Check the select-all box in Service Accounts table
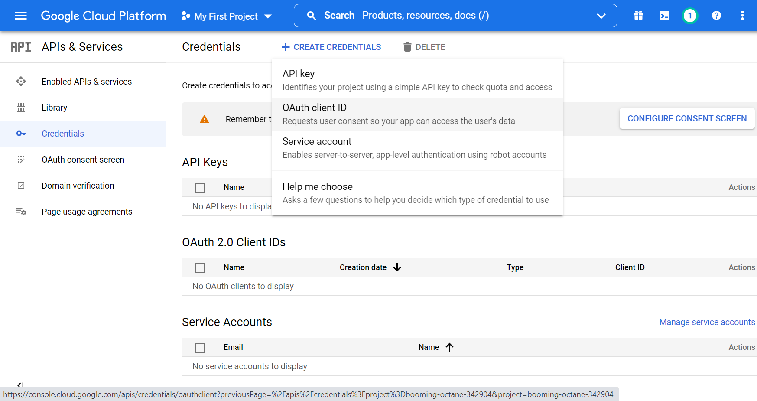 200,348
